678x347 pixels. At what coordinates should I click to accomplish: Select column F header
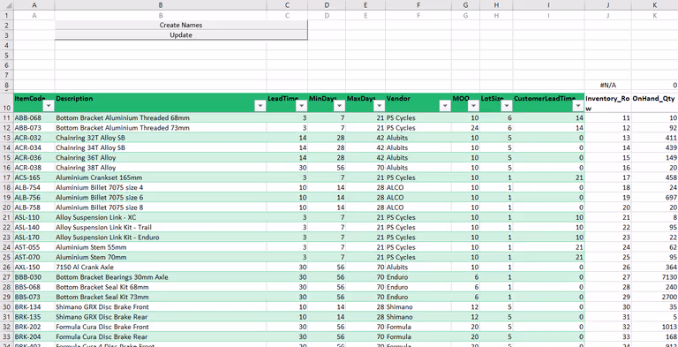pos(418,5)
